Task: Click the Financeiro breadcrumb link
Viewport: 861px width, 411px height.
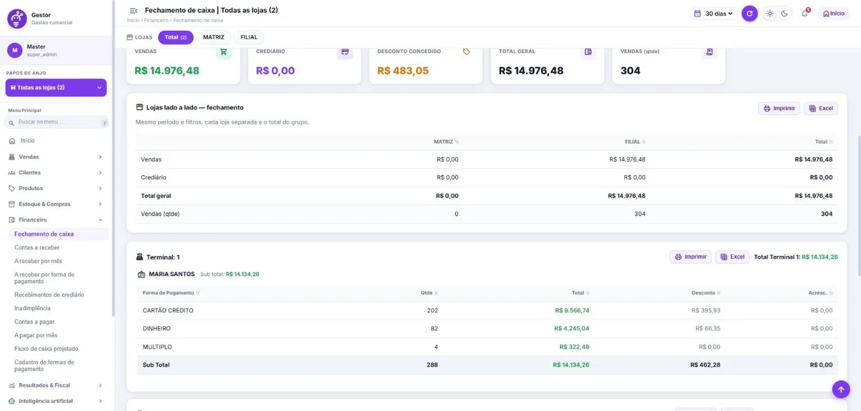Action: point(156,20)
